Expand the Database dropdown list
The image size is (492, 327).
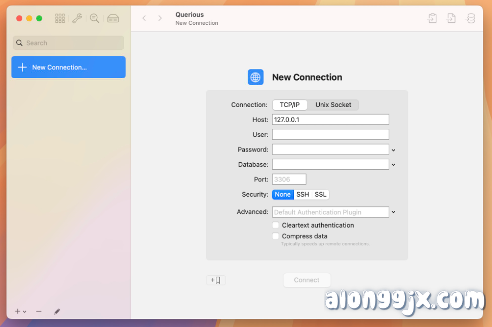[394, 164]
